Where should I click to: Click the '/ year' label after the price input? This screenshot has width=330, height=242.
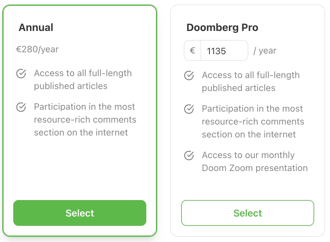pos(265,51)
